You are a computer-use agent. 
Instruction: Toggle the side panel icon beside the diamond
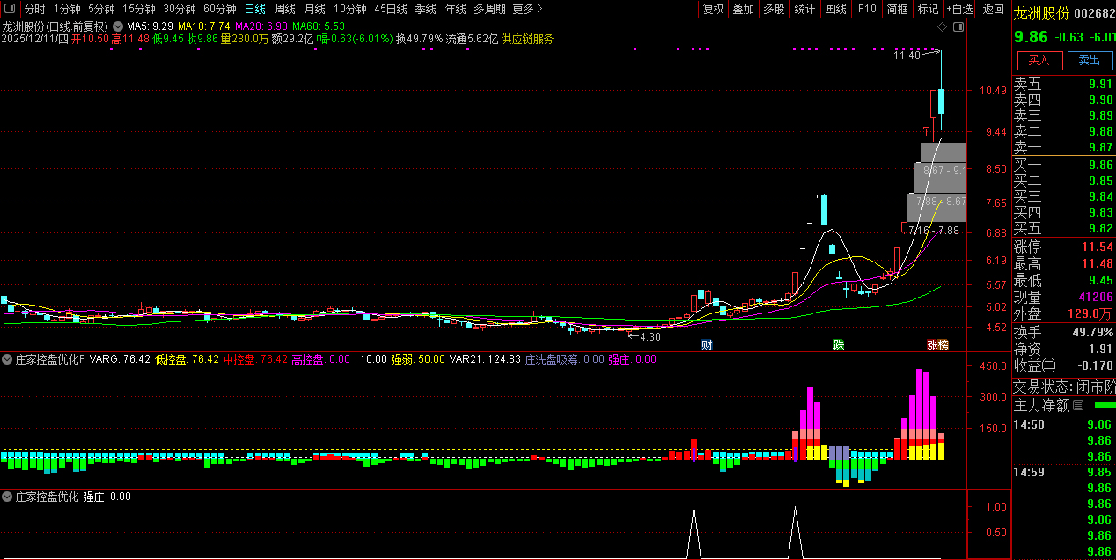click(958, 27)
